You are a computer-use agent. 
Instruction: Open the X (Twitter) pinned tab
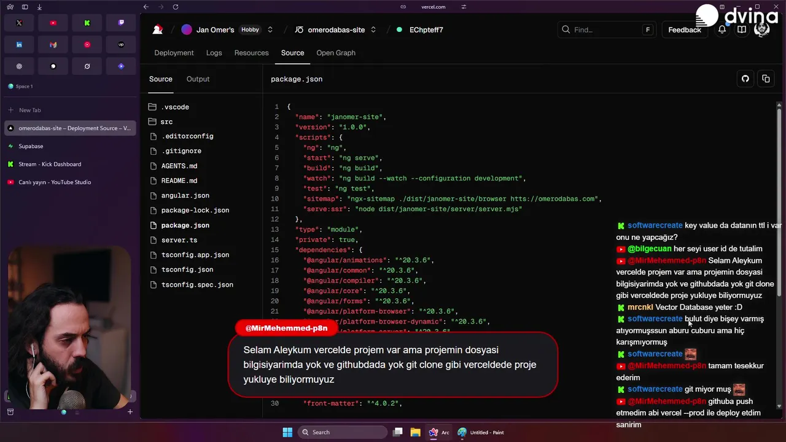(x=19, y=23)
